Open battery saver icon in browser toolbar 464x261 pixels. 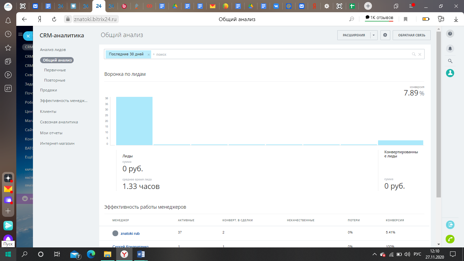click(x=426, y=19)
